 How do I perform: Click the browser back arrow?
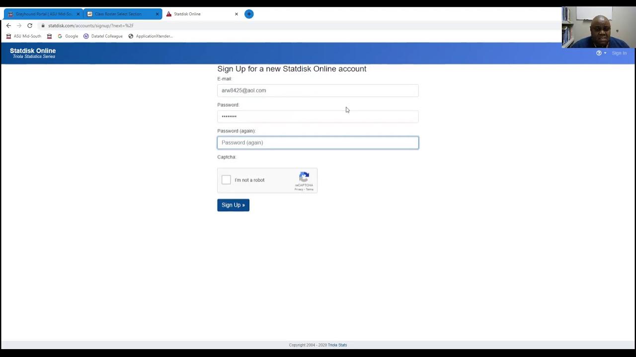point(8,25)
